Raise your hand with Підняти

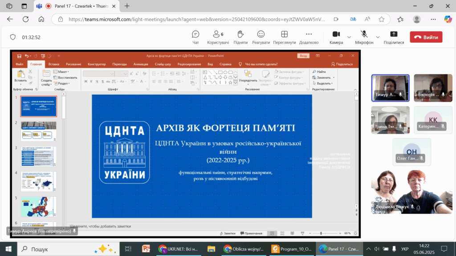click(240, 37)
